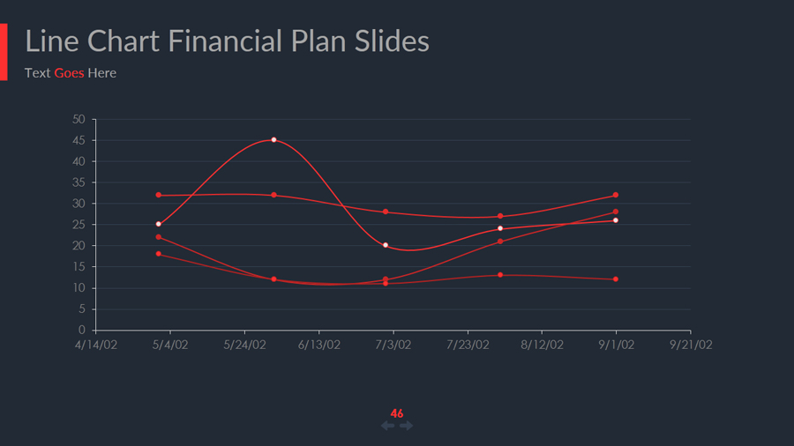Click the slide number 46
Image resolution: width=794 pixels, height=446 pixels.
397,413
